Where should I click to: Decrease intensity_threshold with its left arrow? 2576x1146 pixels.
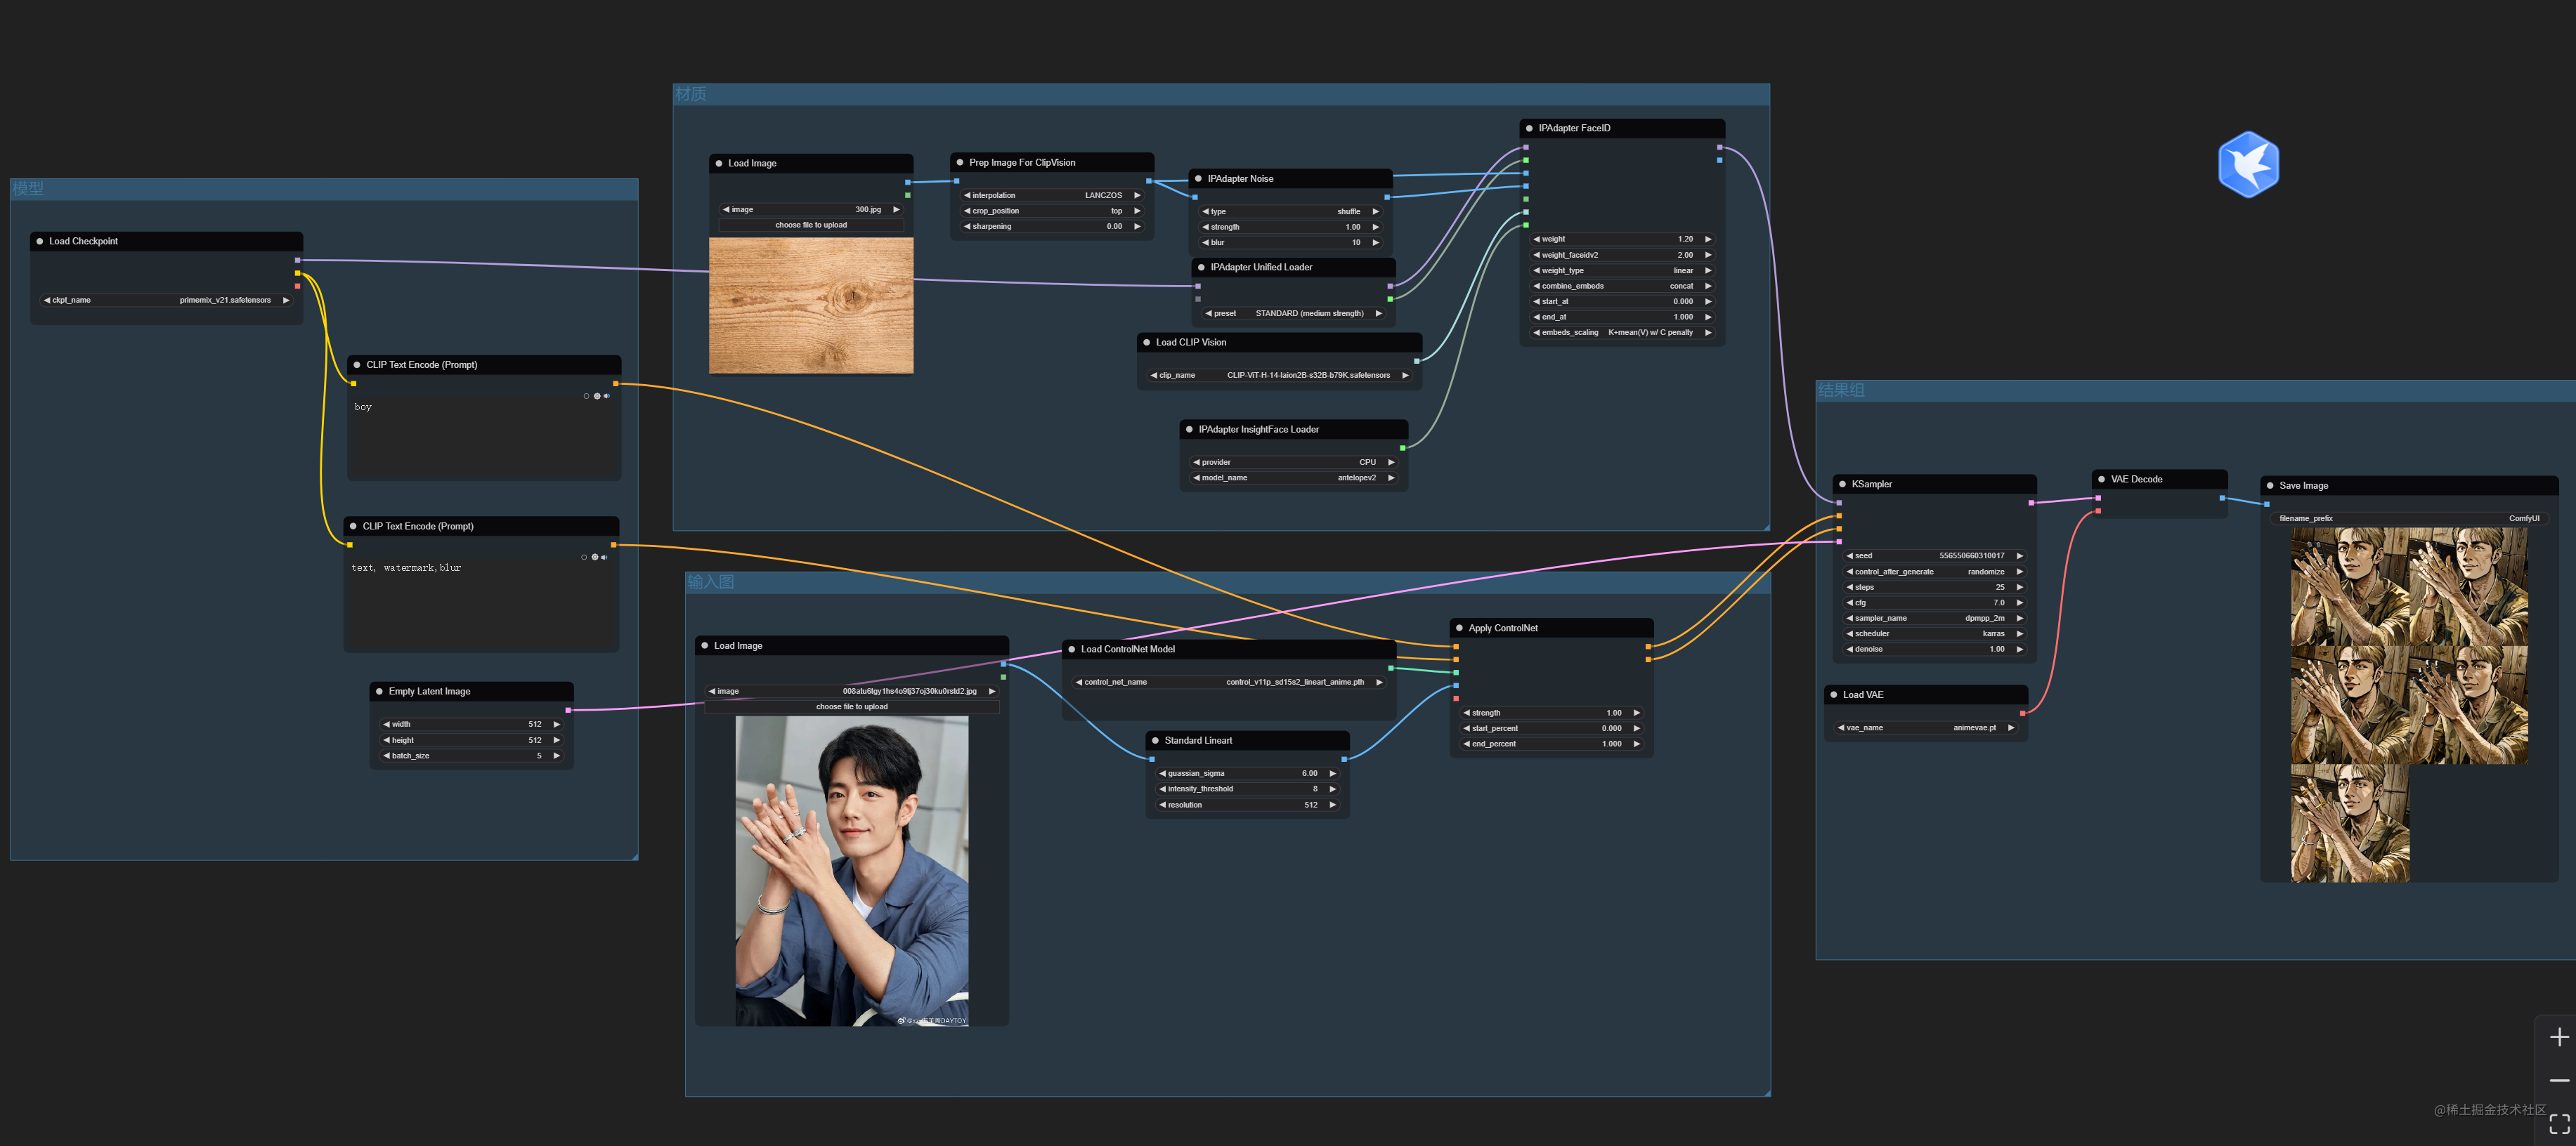tap(1162, 789)
